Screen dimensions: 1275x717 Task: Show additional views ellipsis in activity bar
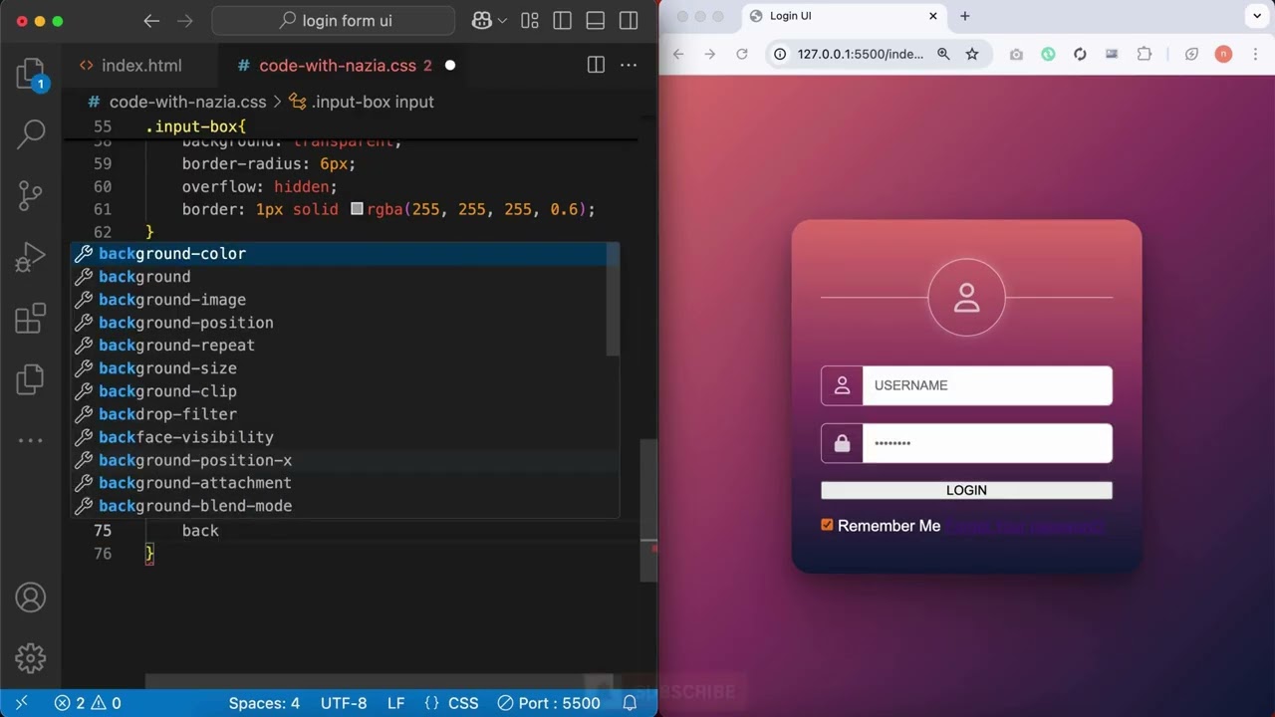(x=31, y=439)
